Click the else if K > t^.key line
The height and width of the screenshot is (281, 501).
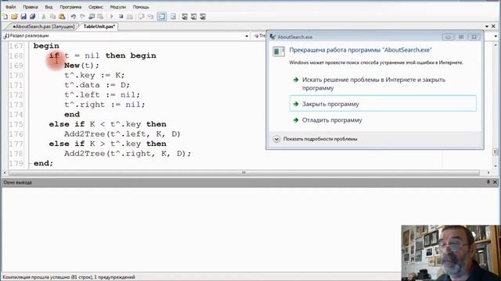coord(108,144)
